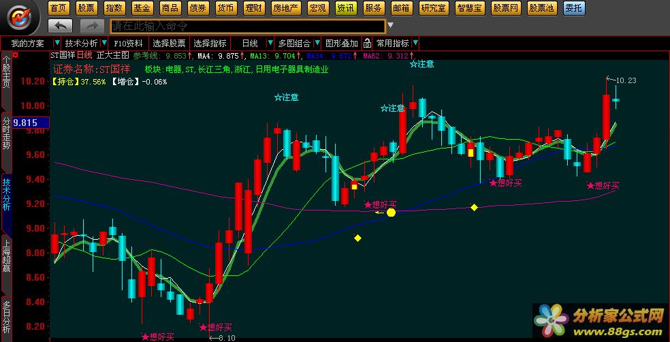Open the 房地产 menu
This screenshot has height=342, width=670.
tap(286, 8)
